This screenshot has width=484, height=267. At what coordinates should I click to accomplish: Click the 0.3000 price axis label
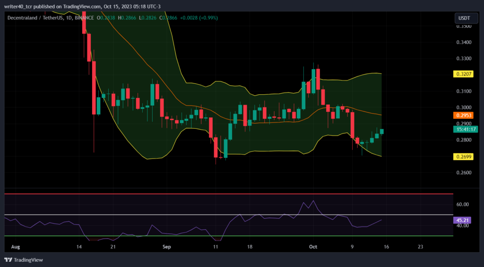tap(464, 107)
